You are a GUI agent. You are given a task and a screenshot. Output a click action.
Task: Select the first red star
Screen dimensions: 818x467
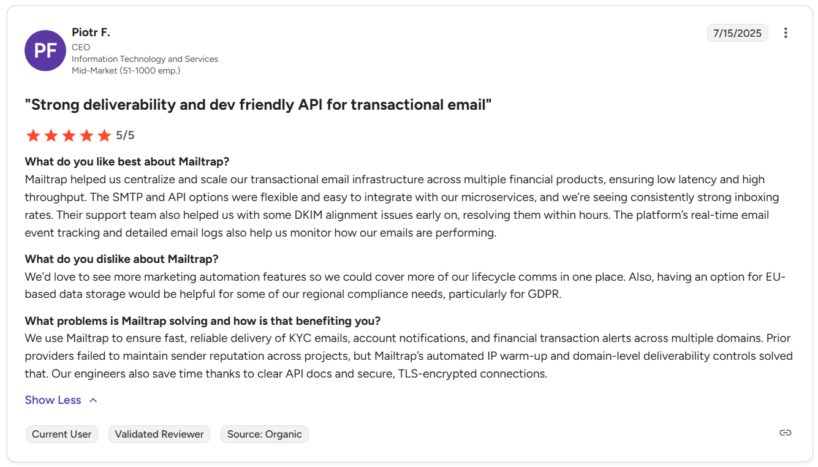33,135
